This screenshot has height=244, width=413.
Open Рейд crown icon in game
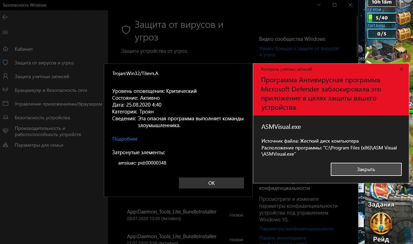coord(381,227)
